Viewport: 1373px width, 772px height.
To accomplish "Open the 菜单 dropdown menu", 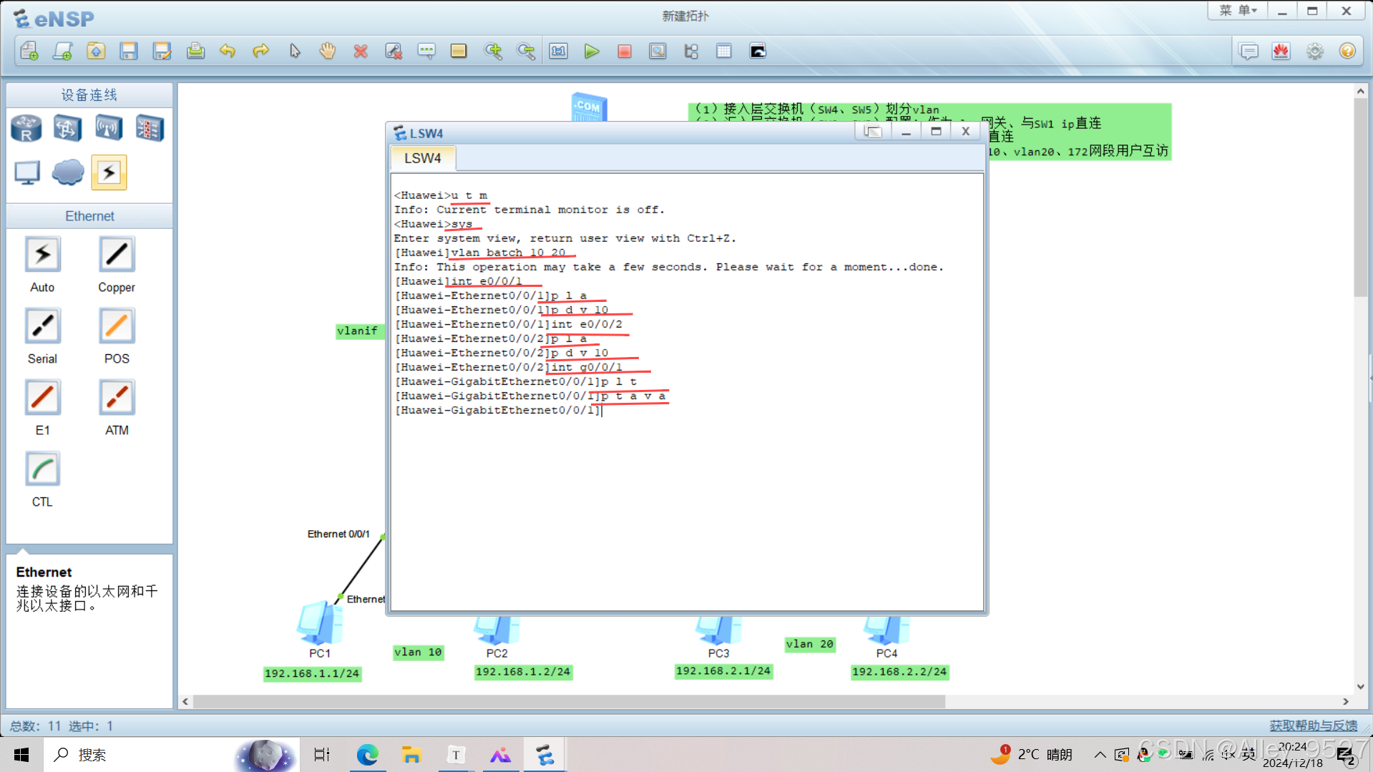I will click(1238, 11).
